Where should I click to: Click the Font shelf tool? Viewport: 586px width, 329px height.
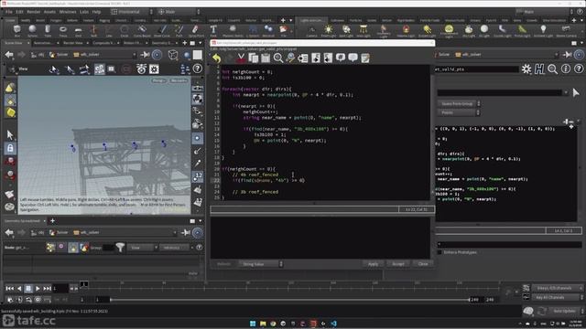[x=213, y=30]
